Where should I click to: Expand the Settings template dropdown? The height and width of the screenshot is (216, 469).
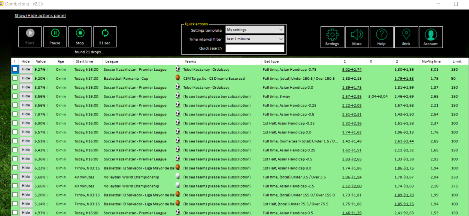255,30
